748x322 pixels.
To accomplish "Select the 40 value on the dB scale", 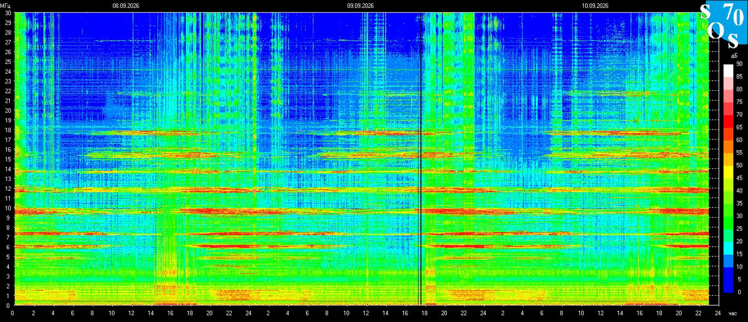I will click(739, 191).
